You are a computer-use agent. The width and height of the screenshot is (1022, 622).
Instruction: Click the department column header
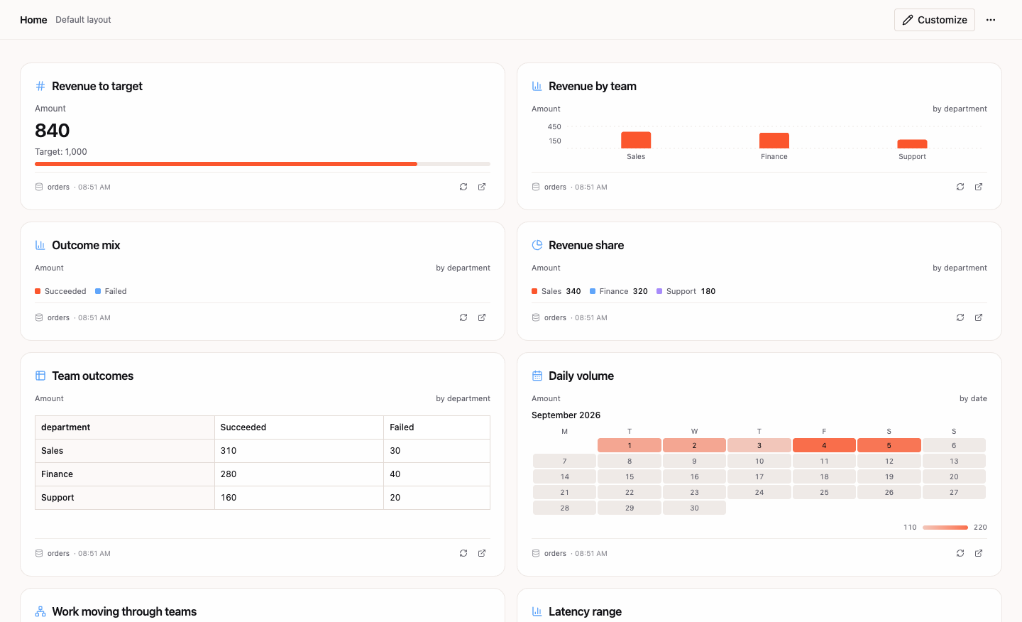[125, 427]
